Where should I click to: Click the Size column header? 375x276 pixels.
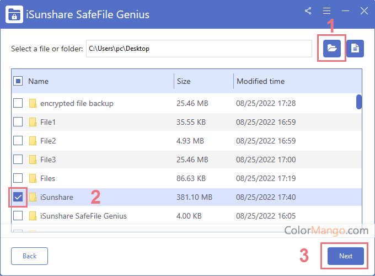pos(184,81)
